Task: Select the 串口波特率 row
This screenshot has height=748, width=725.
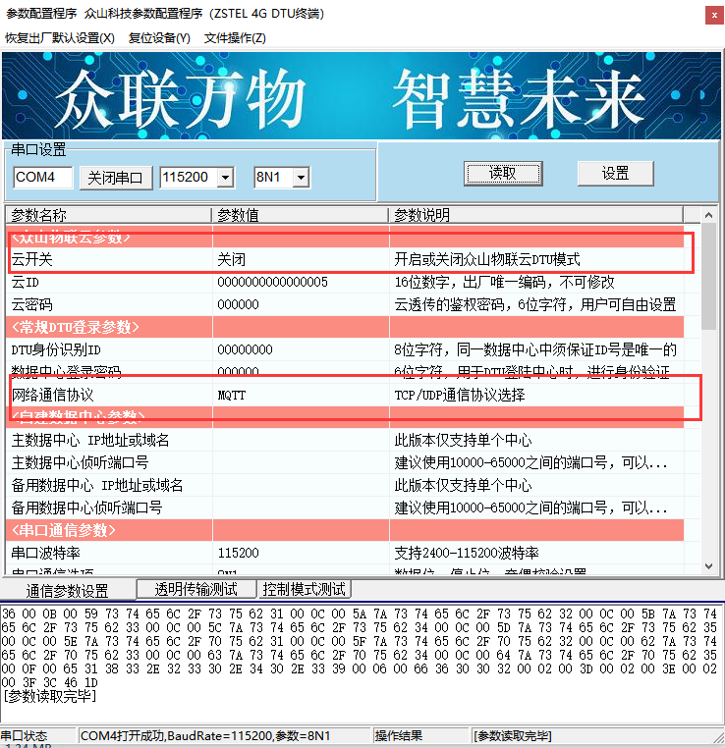Action: 345,553
